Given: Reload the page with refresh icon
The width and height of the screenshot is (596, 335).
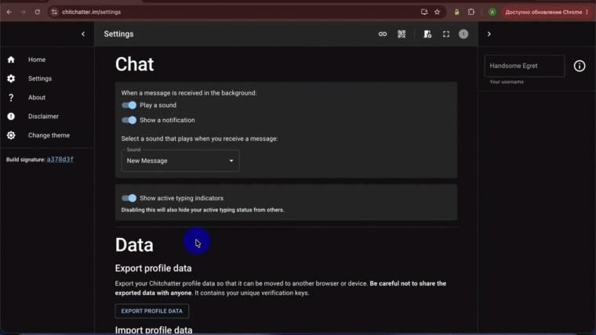Looking at the screenshot, I should [38, 13].
